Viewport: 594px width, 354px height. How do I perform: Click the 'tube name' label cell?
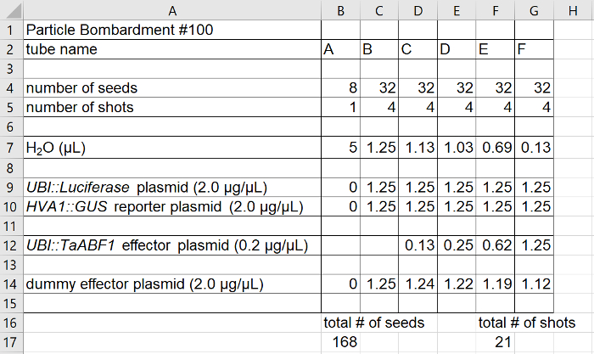pyautogui.click(x=62, y=49)
